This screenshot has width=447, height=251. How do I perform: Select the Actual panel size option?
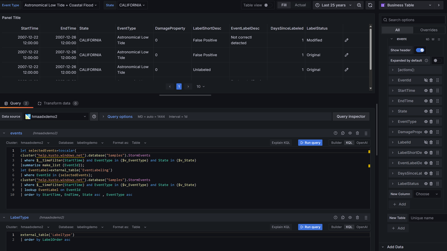point(300,5)
